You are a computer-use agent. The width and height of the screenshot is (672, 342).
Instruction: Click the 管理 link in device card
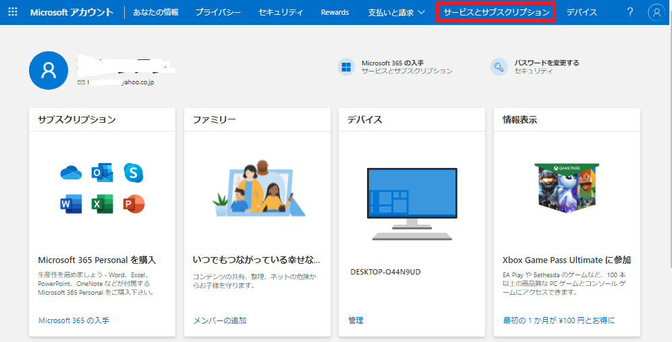click(356, 320)
